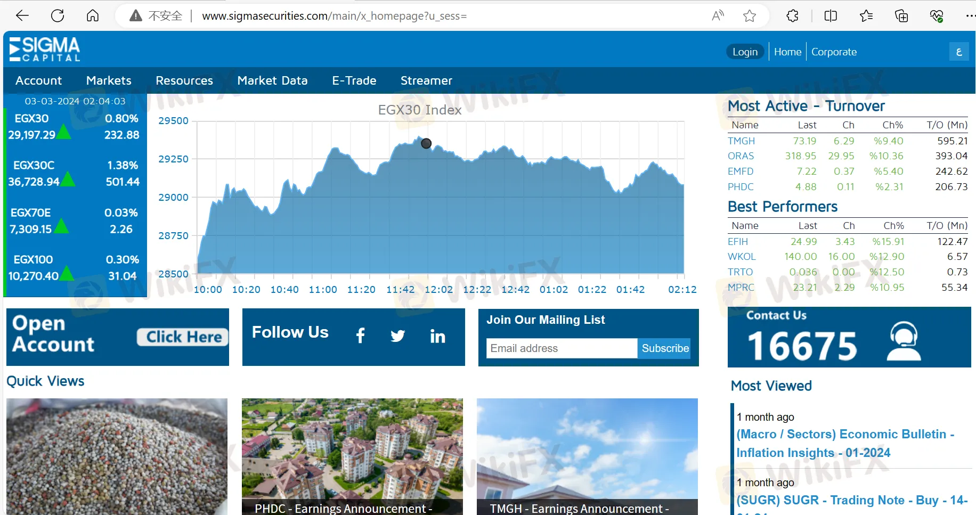Open the Market Data menu

272,80
